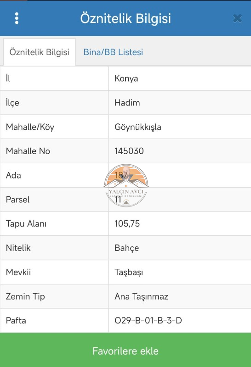Select the Pafta code O29-B-01-B-3-D
The height and width of the screenshot is (367, 251).
pyautogui.click(x=148, y=320)
